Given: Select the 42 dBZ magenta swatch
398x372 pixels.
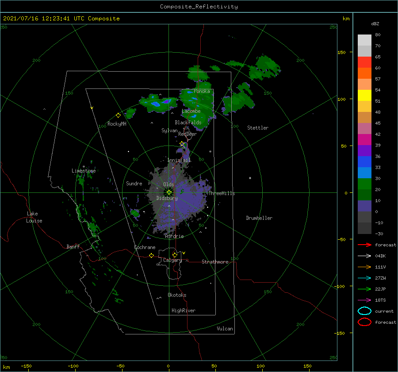Looking at the screenshot, I should coord(364,139).
